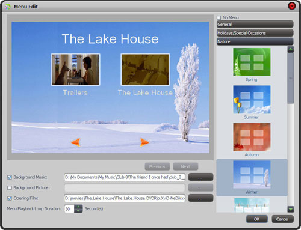
Task: Select the Spring menu template
Action: coord(252,62)
